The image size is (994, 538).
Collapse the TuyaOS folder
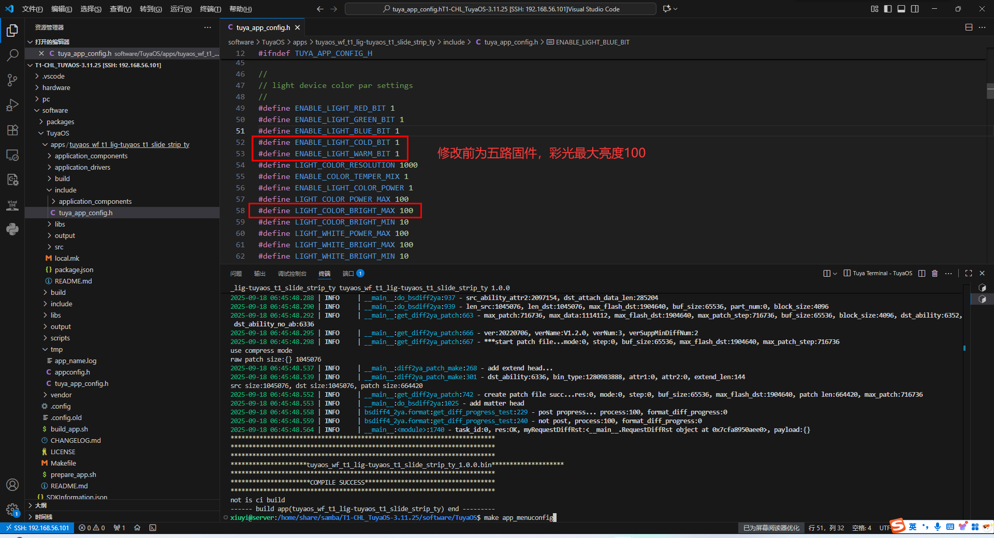(x=57, y=133)
